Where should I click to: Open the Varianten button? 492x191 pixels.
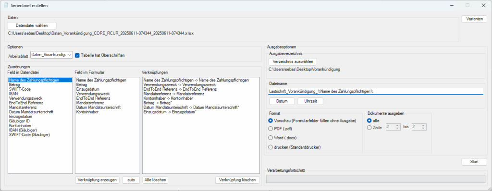point(474,19)
